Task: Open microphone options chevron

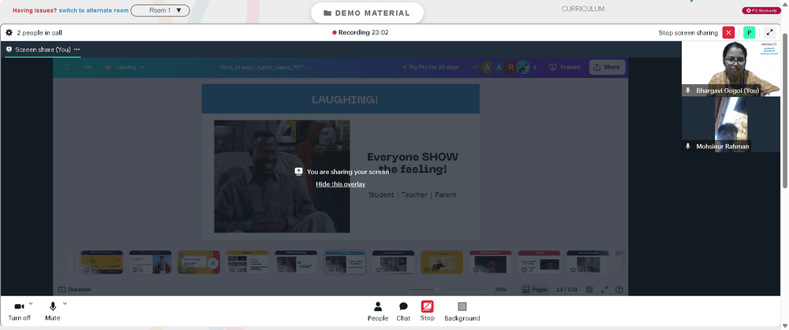Action: 65,303
